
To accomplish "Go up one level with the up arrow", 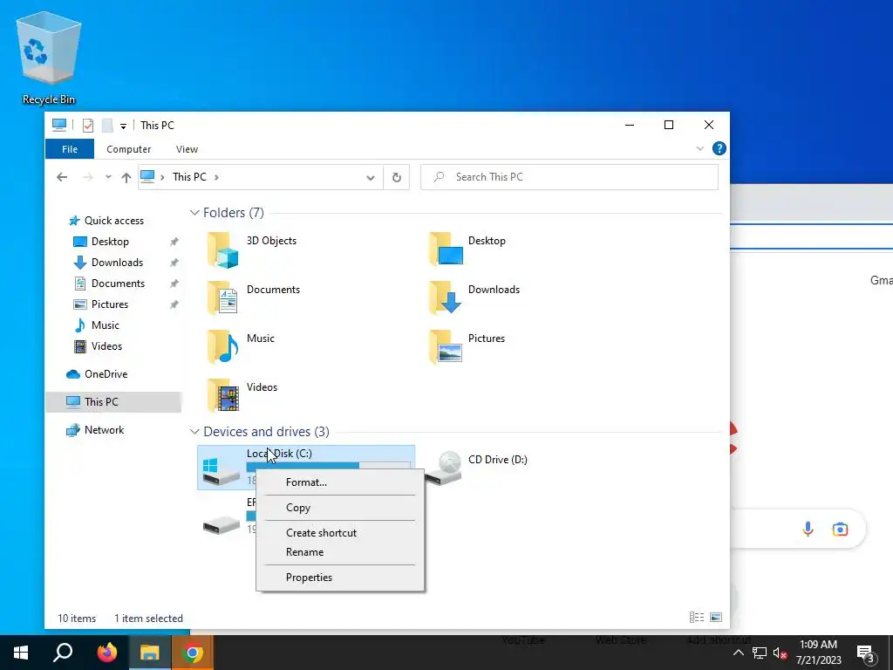I will coord(126,177).
